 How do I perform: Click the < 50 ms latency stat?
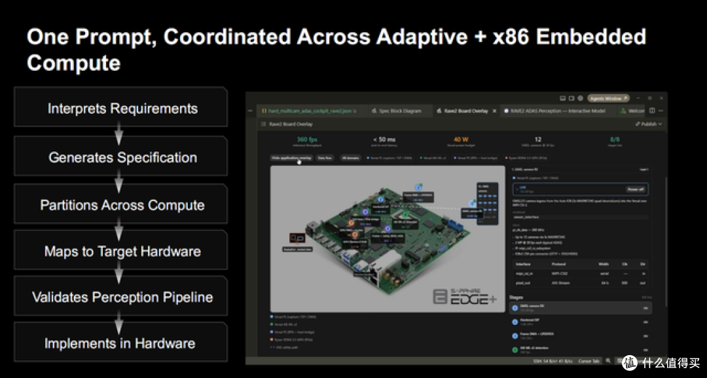pyautogui.click(x=384, y=142)
